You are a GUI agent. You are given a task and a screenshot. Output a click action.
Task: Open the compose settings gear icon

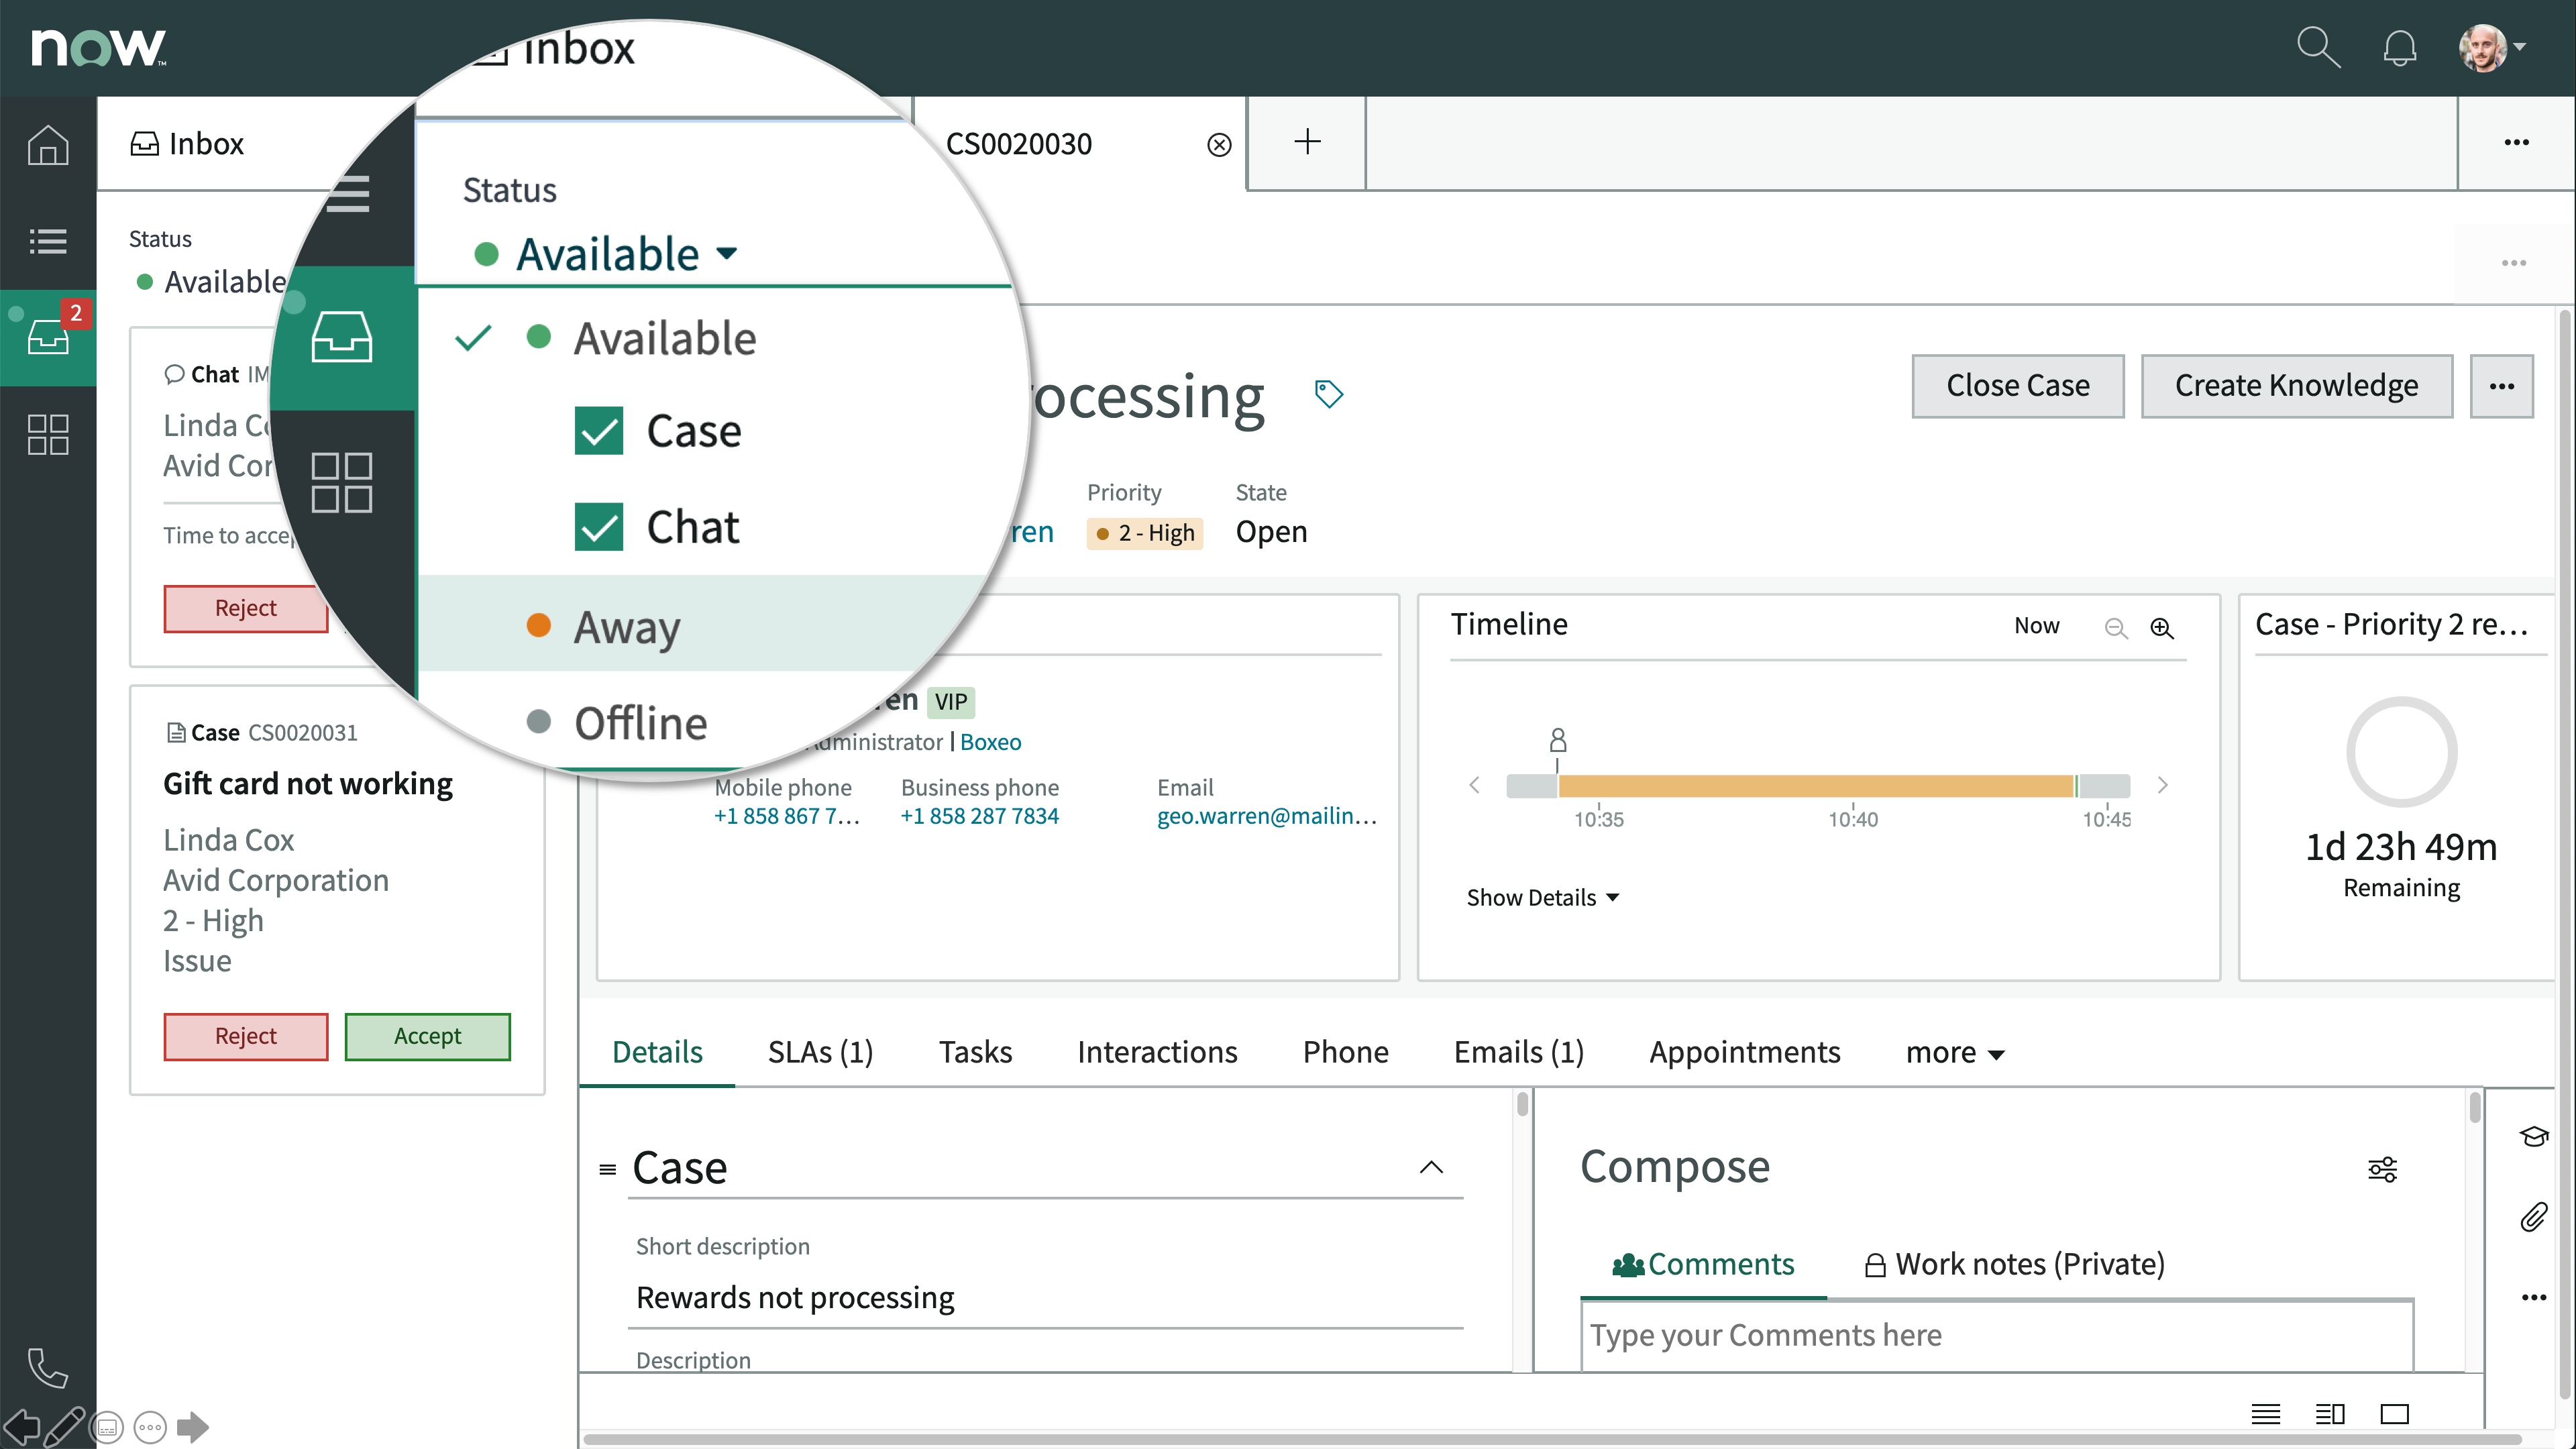pyautogui.click(x=2385, y=1169)
